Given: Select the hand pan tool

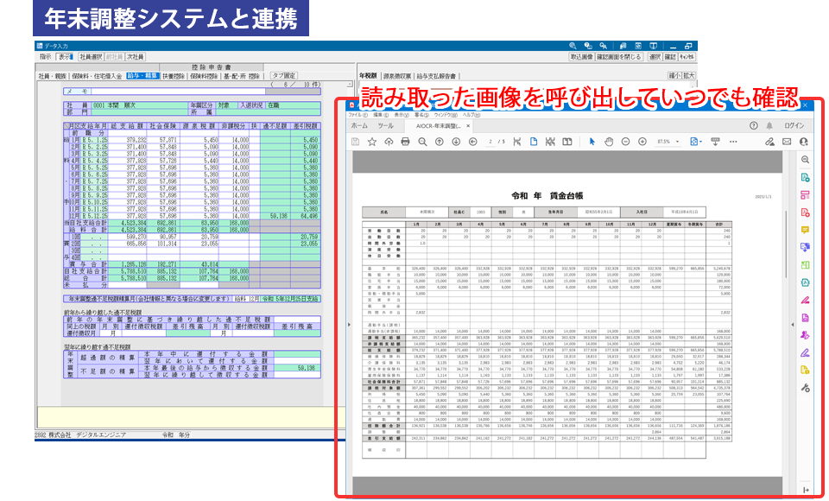Looking at the screenshot, I should point(609,142).
